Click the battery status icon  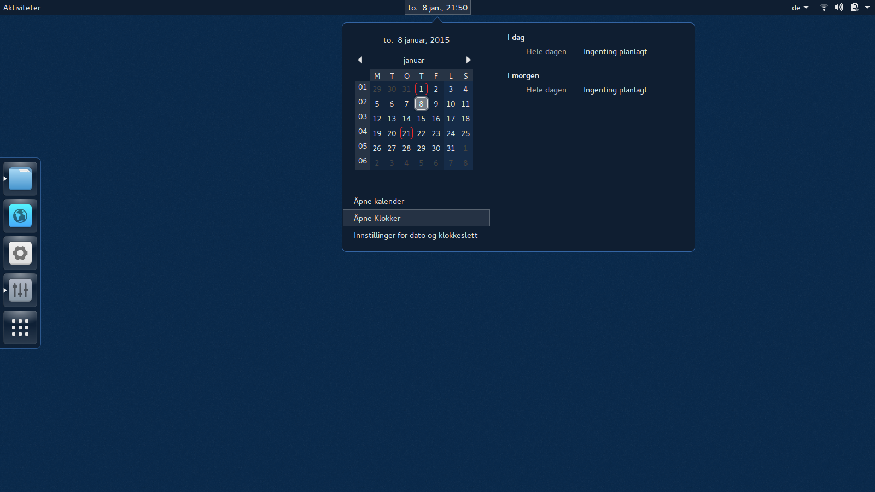(x=855, y=8)
